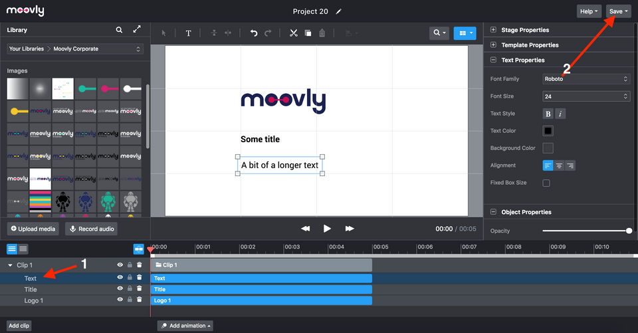Collapse Clip 1 in timeline tree

tap(10, 265)
